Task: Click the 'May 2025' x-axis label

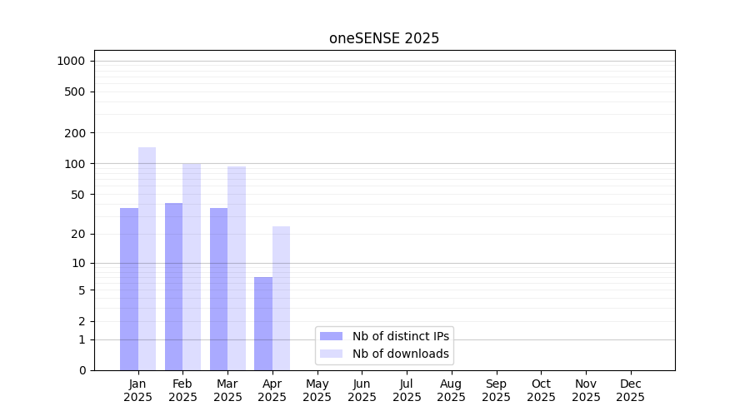Action: click(x=317, y=390)
